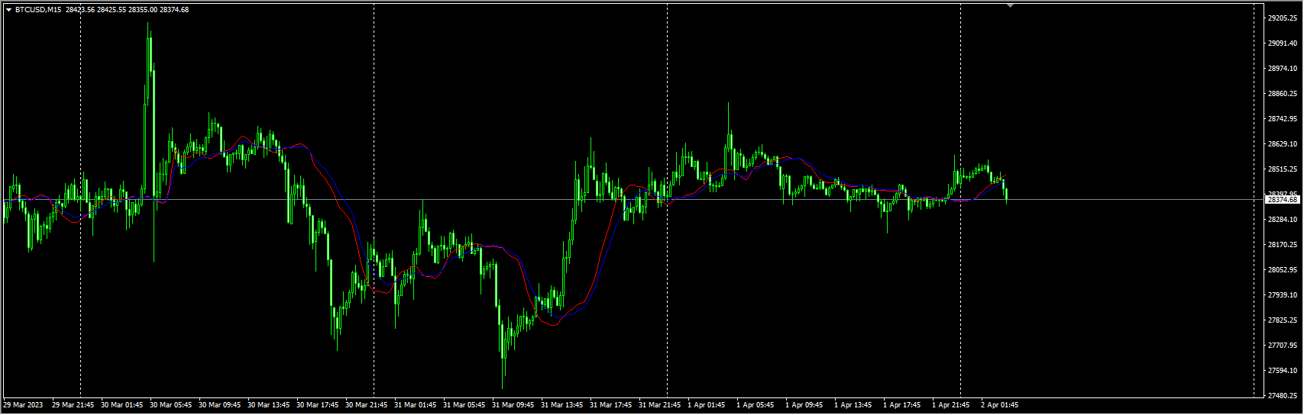Click the 2 Apr 01:45 time label
Image resolution: width=1304 pixels, height=415 pixels.
coord(999,405)
